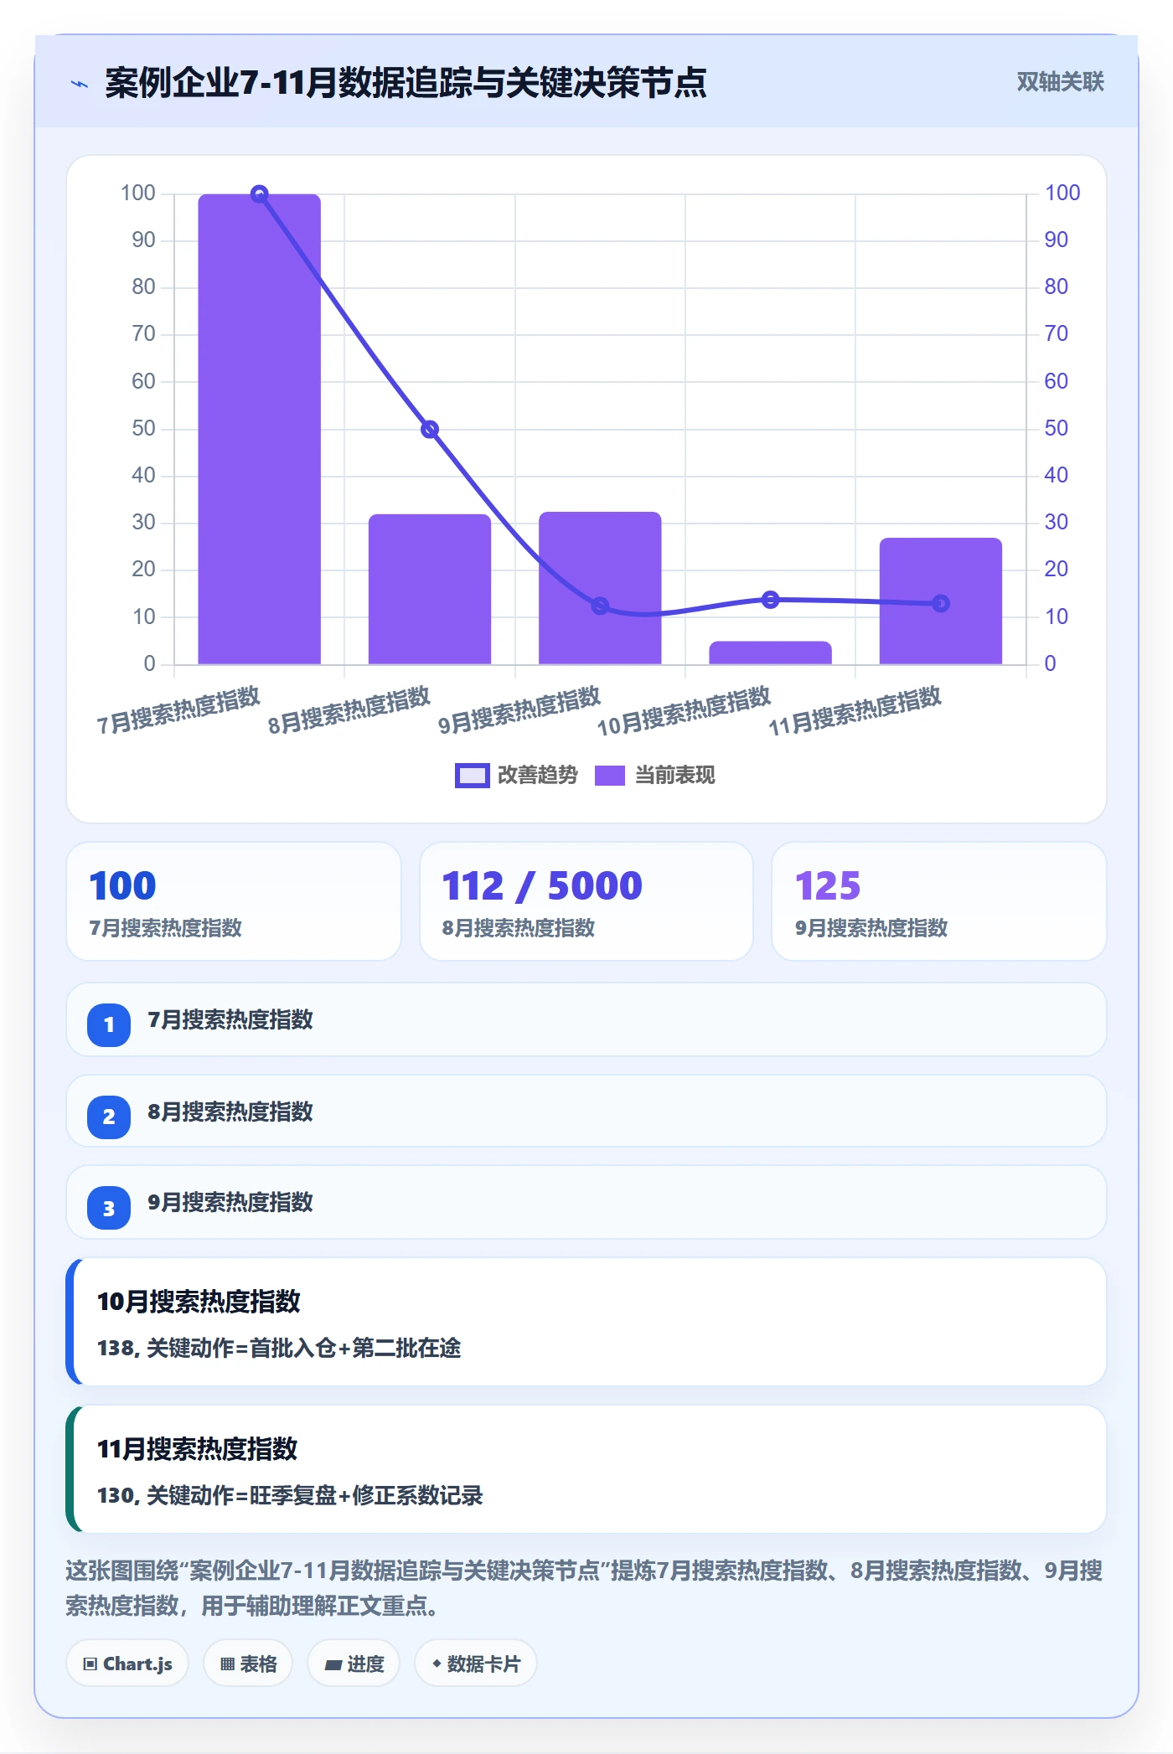
Task: Open list row 9月搜索热度指数
Action: (x=586, y=1203)
